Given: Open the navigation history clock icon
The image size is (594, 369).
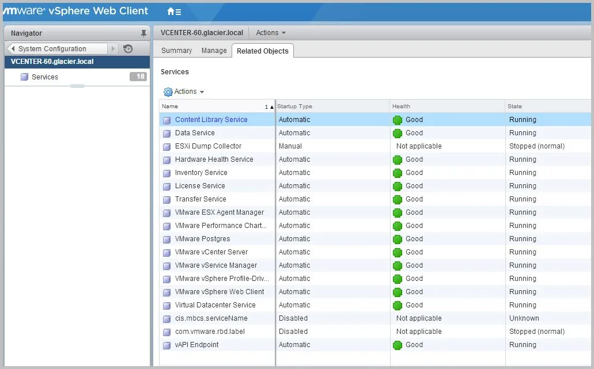Looking at the screenshot, I should [x=128, y=49].
